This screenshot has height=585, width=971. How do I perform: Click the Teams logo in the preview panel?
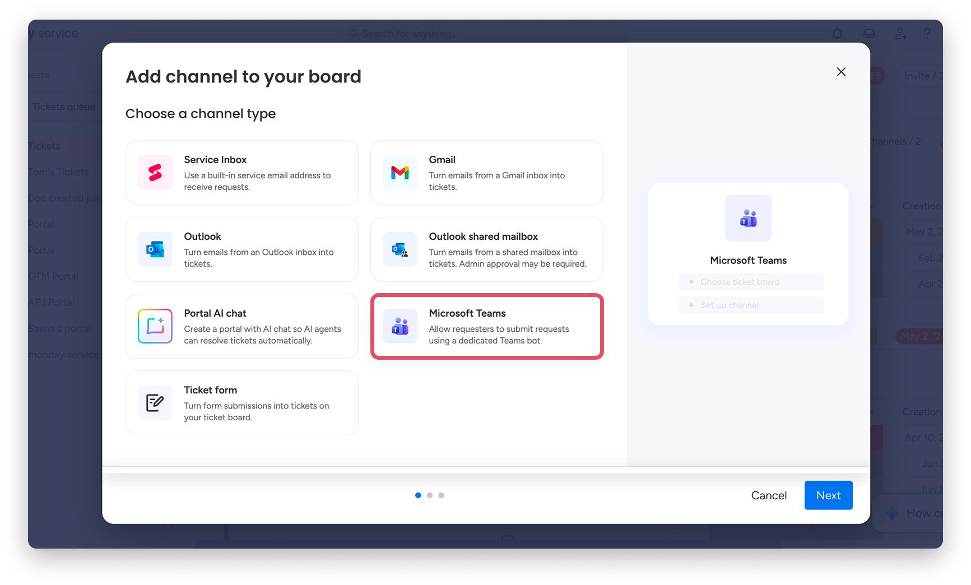pos(749,218)
